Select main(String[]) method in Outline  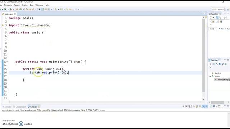pyautogui.click(x=222, y=80)
